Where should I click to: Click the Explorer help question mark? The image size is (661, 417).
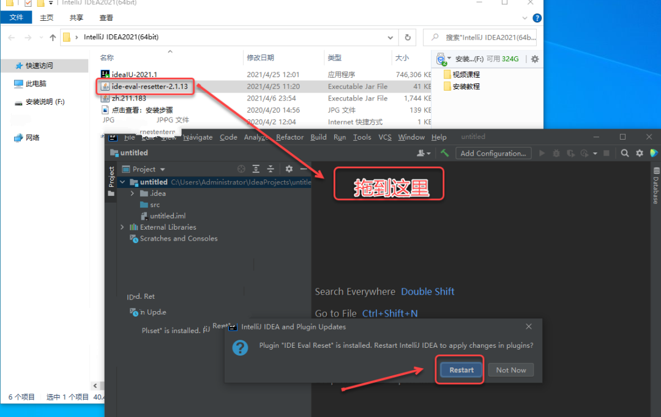pos(537,18)
